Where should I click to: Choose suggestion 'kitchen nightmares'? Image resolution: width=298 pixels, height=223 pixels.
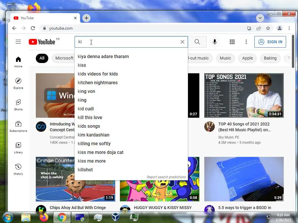(131, 83)
